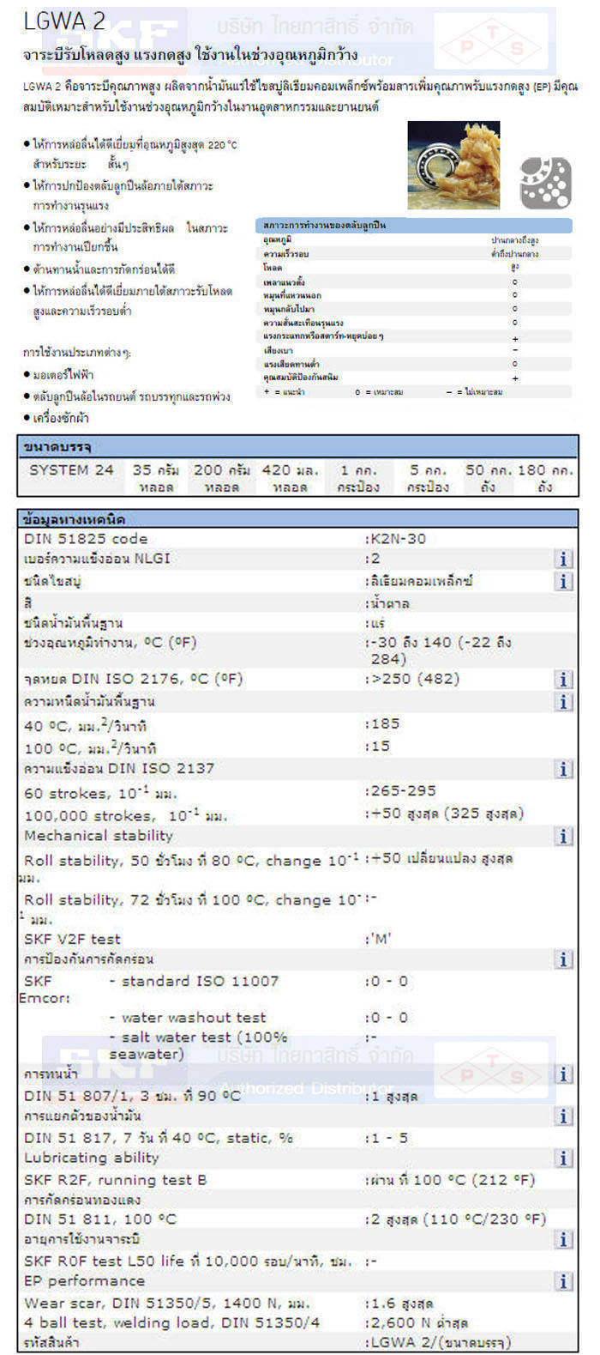600x1355 pixels.
Task: Click the 'M' V2F test result
Action: pos(379,939)
